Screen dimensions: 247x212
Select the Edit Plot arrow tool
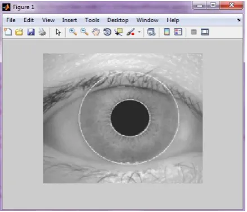[x=58, y=32]
